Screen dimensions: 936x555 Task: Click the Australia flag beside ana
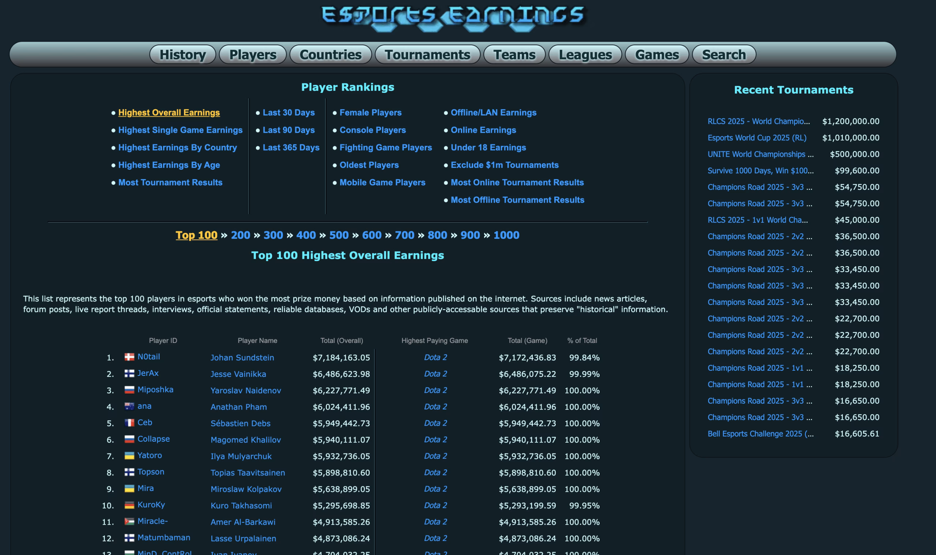129,407
